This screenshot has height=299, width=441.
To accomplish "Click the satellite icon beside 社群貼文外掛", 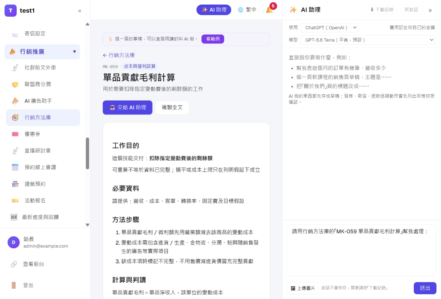I will [15, 68].
